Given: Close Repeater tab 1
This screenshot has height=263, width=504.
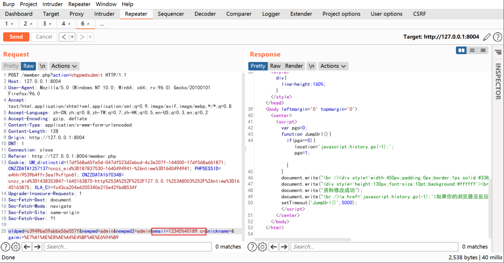Looking at the screenshot, I should pyautogui.click(x=12, y=24).
